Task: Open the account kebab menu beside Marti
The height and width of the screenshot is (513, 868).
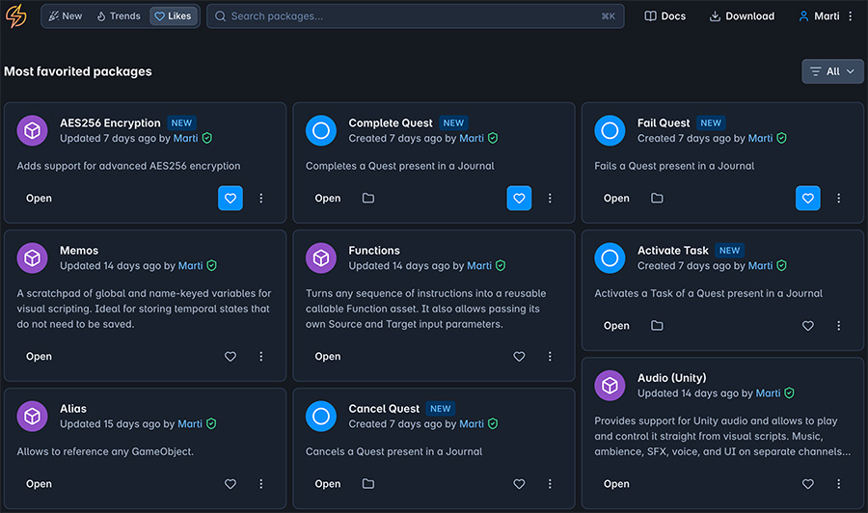Action: (851, 16)
